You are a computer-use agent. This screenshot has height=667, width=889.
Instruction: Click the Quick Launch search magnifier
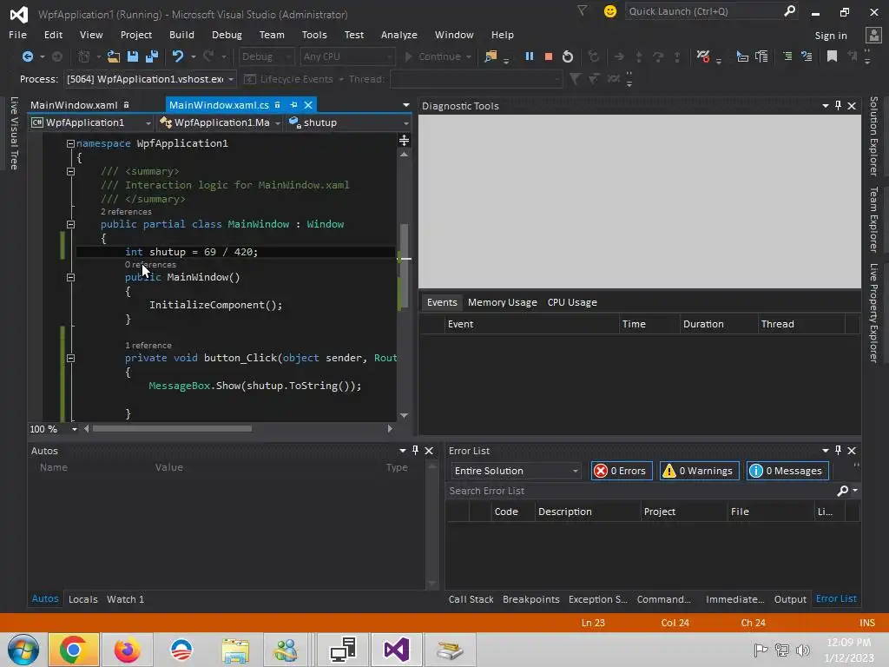point(789,10)
